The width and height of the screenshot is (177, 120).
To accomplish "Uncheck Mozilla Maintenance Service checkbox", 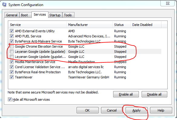I will pyautogui.click(x=11, y=62).
